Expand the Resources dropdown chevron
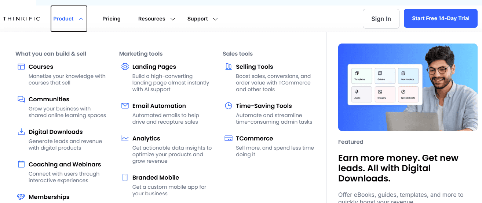The image size is (482, 203). click(173, 19)
